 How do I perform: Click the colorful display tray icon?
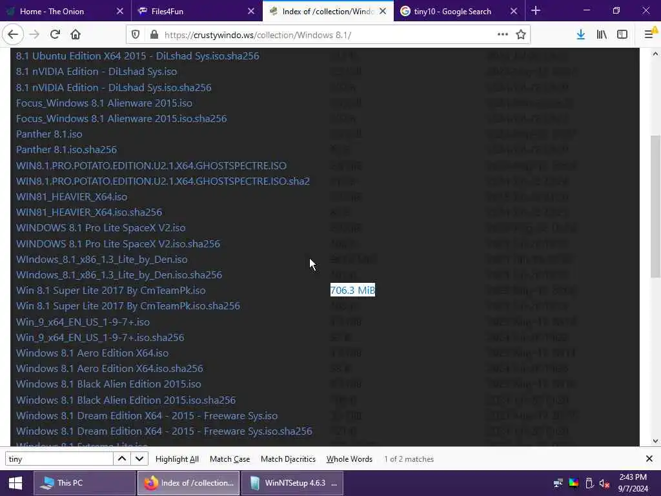[x=574, y=483]
